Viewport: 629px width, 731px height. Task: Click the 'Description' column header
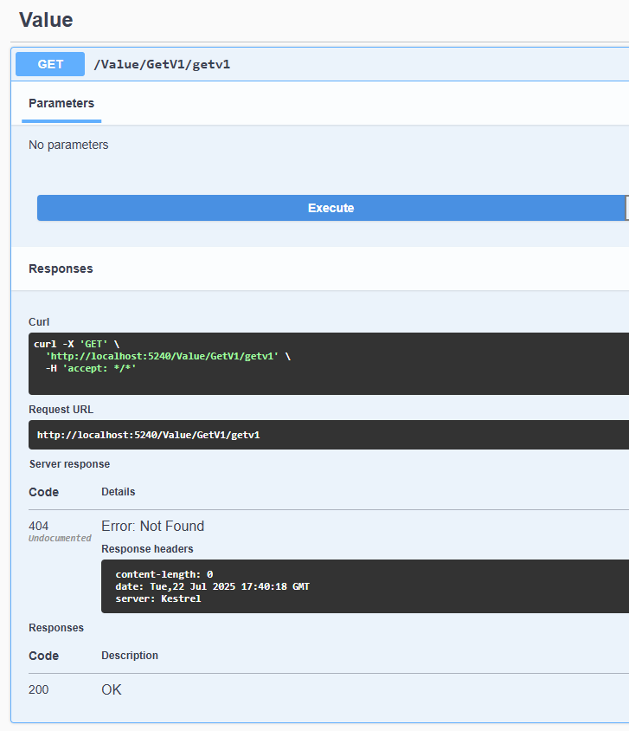click(x=130, y=656)
